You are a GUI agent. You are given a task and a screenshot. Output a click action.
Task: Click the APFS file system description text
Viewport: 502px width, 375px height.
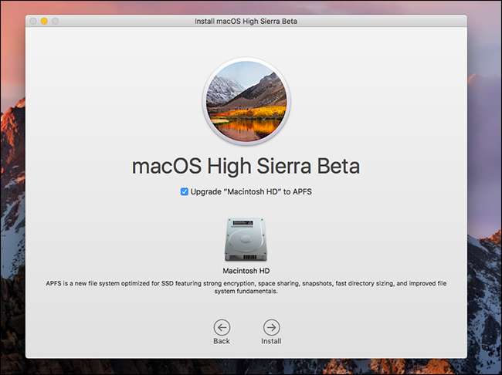pos(246,287)
